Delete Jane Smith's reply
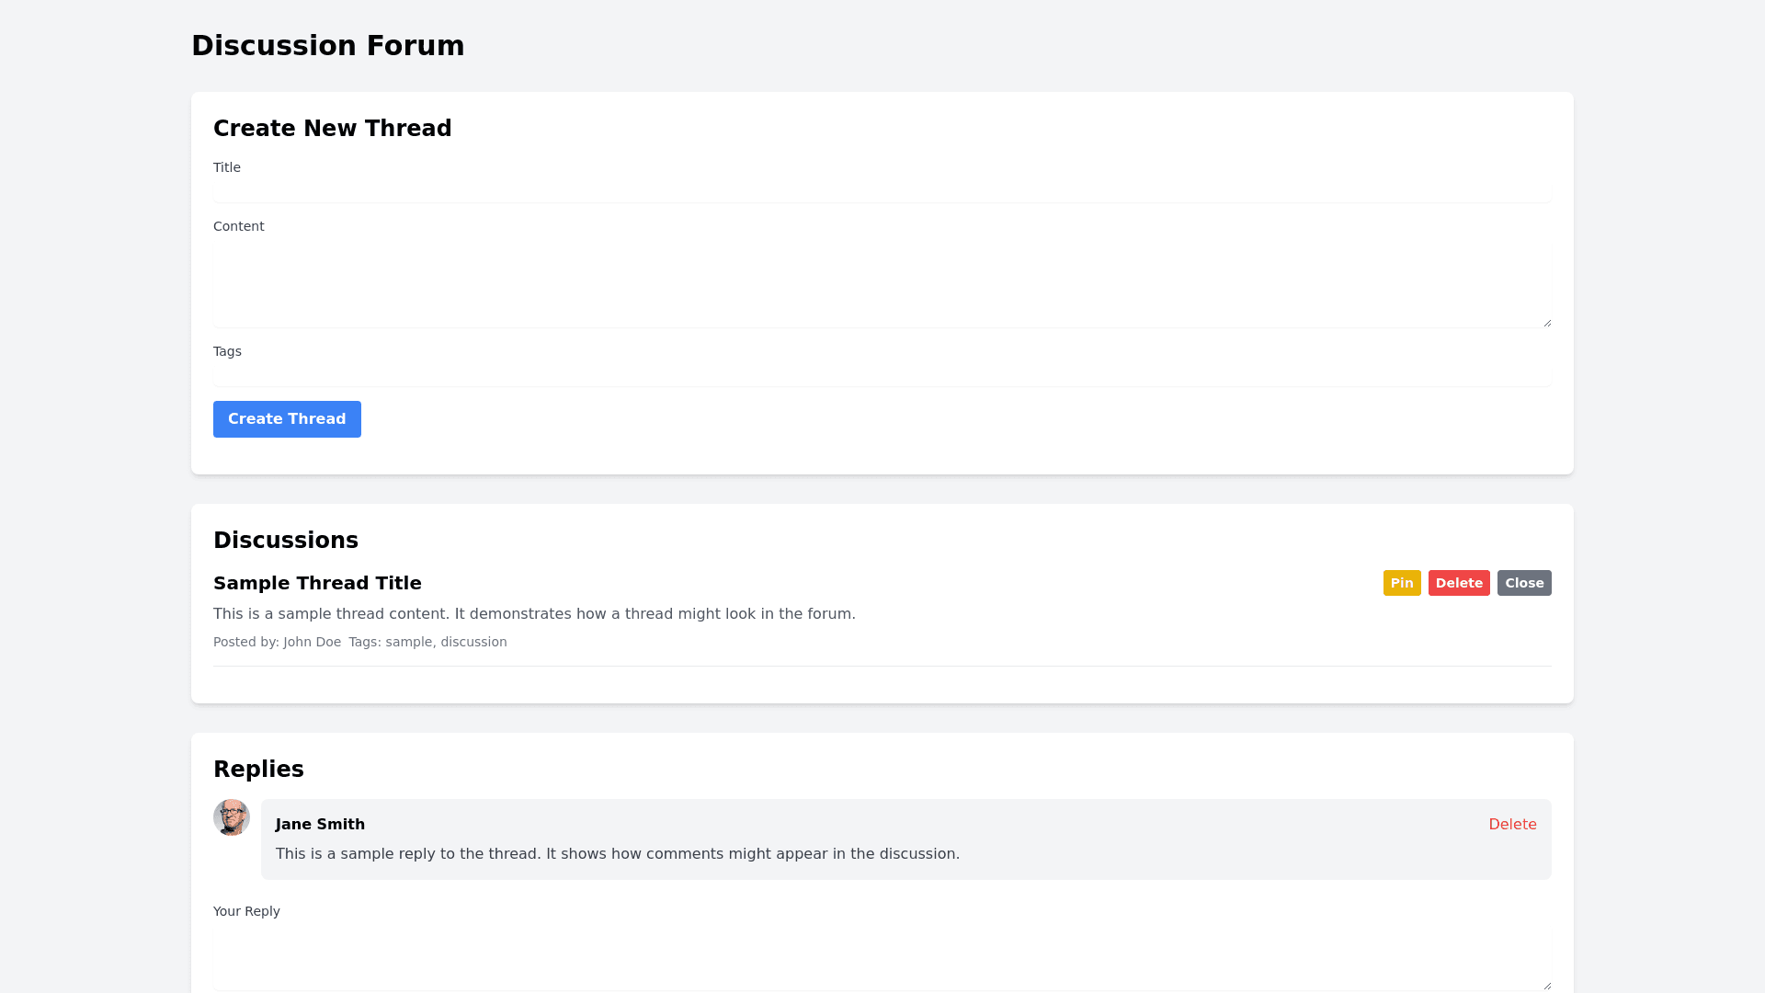 1511,825
